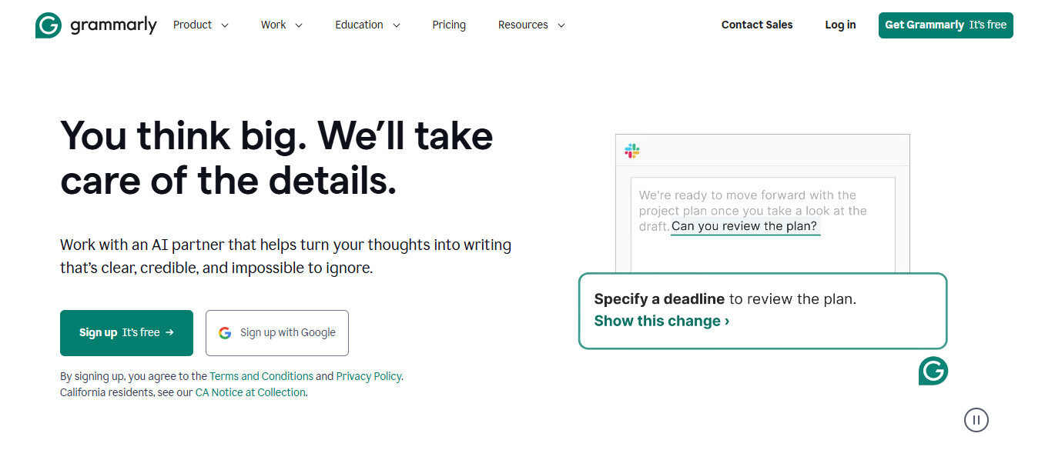Click the Slack icon in the demo window
1045x460 pixels.
pyautogui.click(x=630, y=151)
